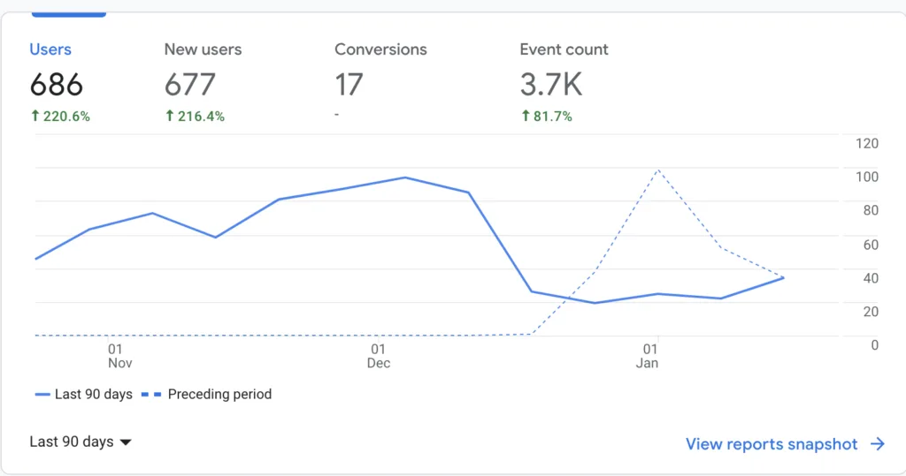Select the New users metric tab
Screen dimensions: 906x476
[203, 82]
